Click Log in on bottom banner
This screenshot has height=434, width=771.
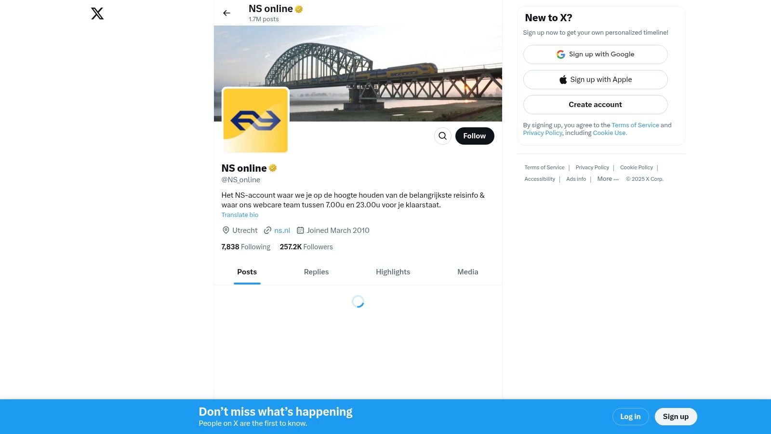630,417
